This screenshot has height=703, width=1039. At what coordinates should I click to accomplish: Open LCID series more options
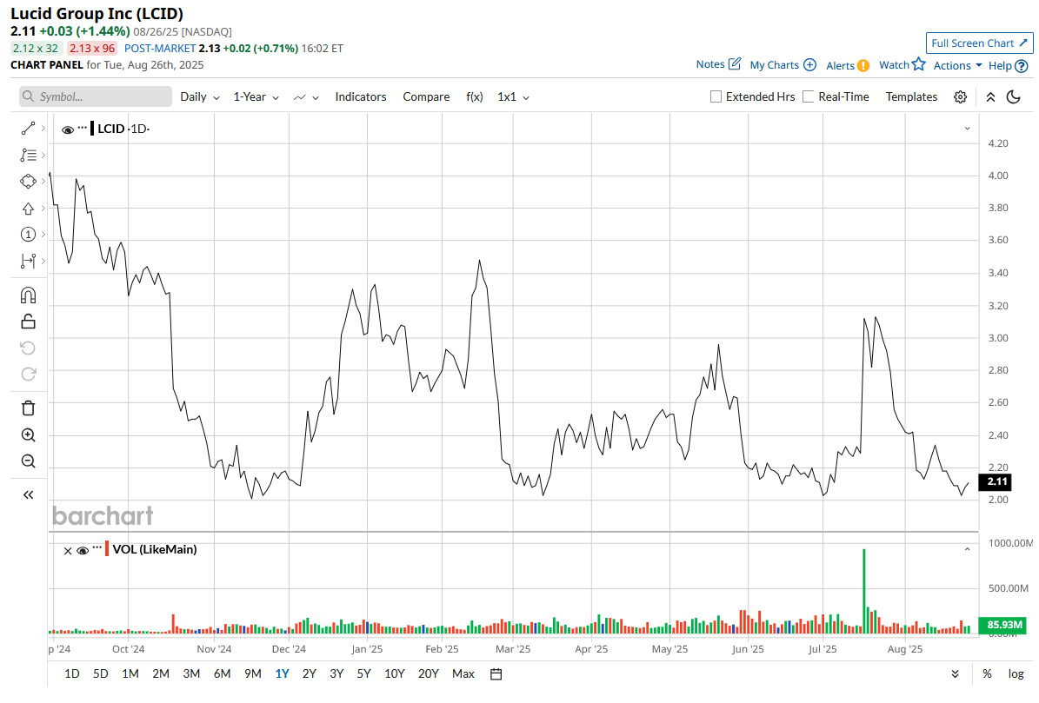pos(83,127)
